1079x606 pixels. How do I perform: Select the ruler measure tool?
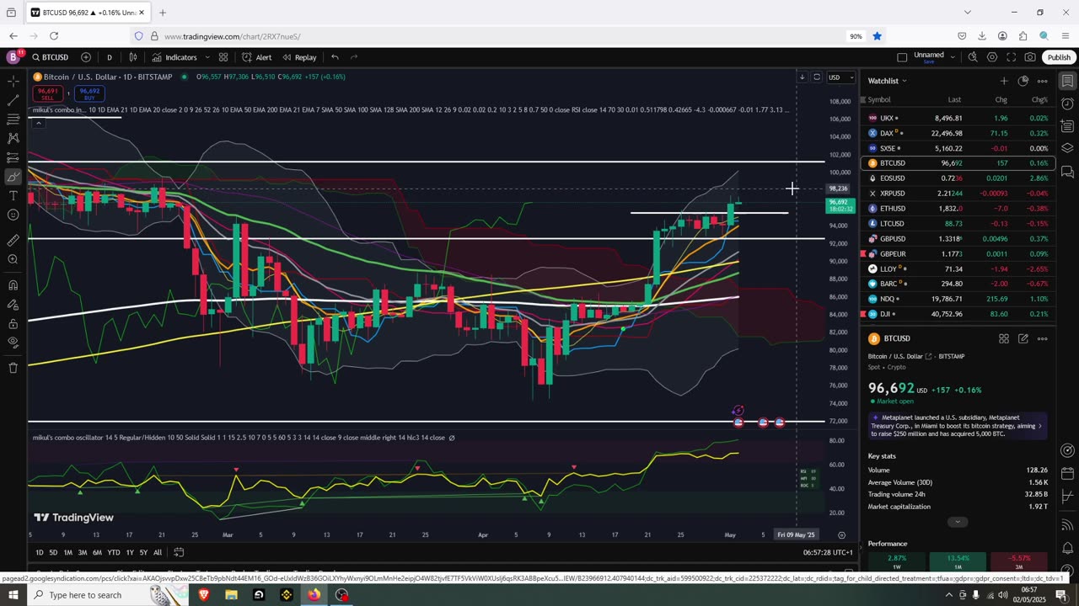13,240
